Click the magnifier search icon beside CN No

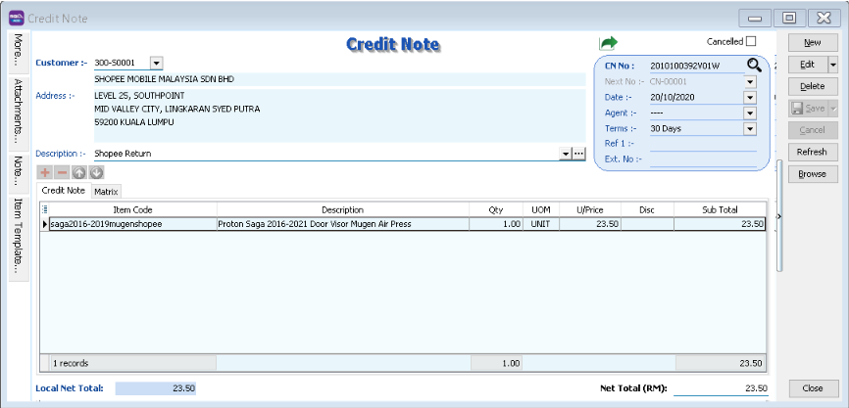click(x=753, y=66)
